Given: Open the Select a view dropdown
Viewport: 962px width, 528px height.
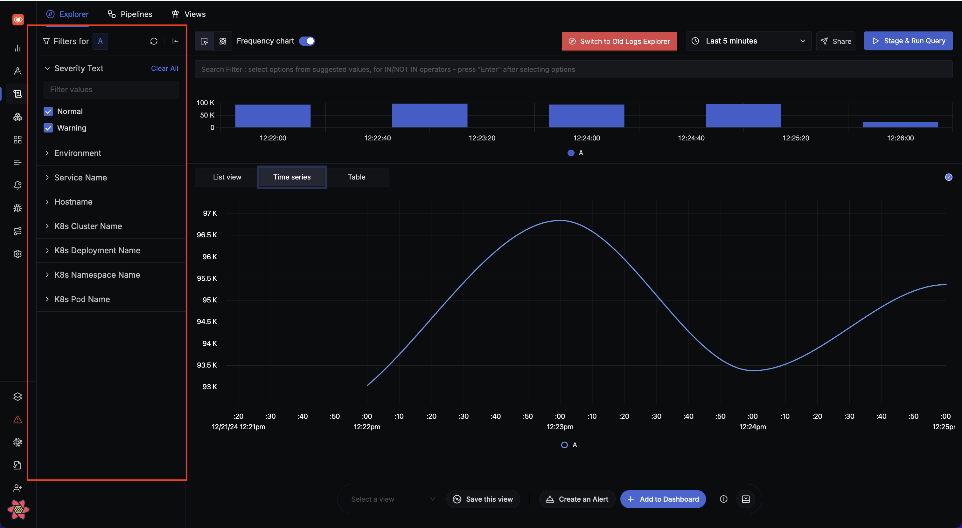Looking at the screenshot, I should pyautogui.click(x=393, y=499).
